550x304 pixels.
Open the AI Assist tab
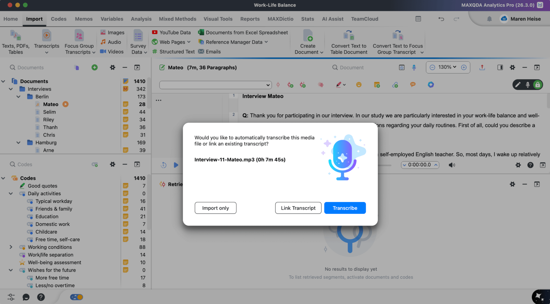pyautogui.click(x=332, y=19)
